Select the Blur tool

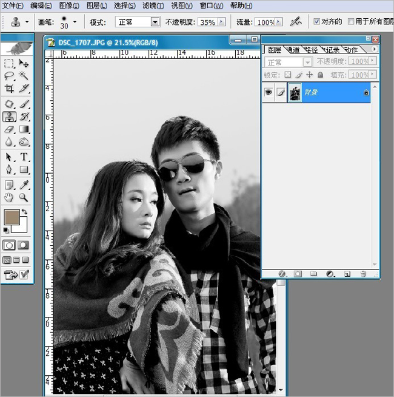click(x=9, y=142)
